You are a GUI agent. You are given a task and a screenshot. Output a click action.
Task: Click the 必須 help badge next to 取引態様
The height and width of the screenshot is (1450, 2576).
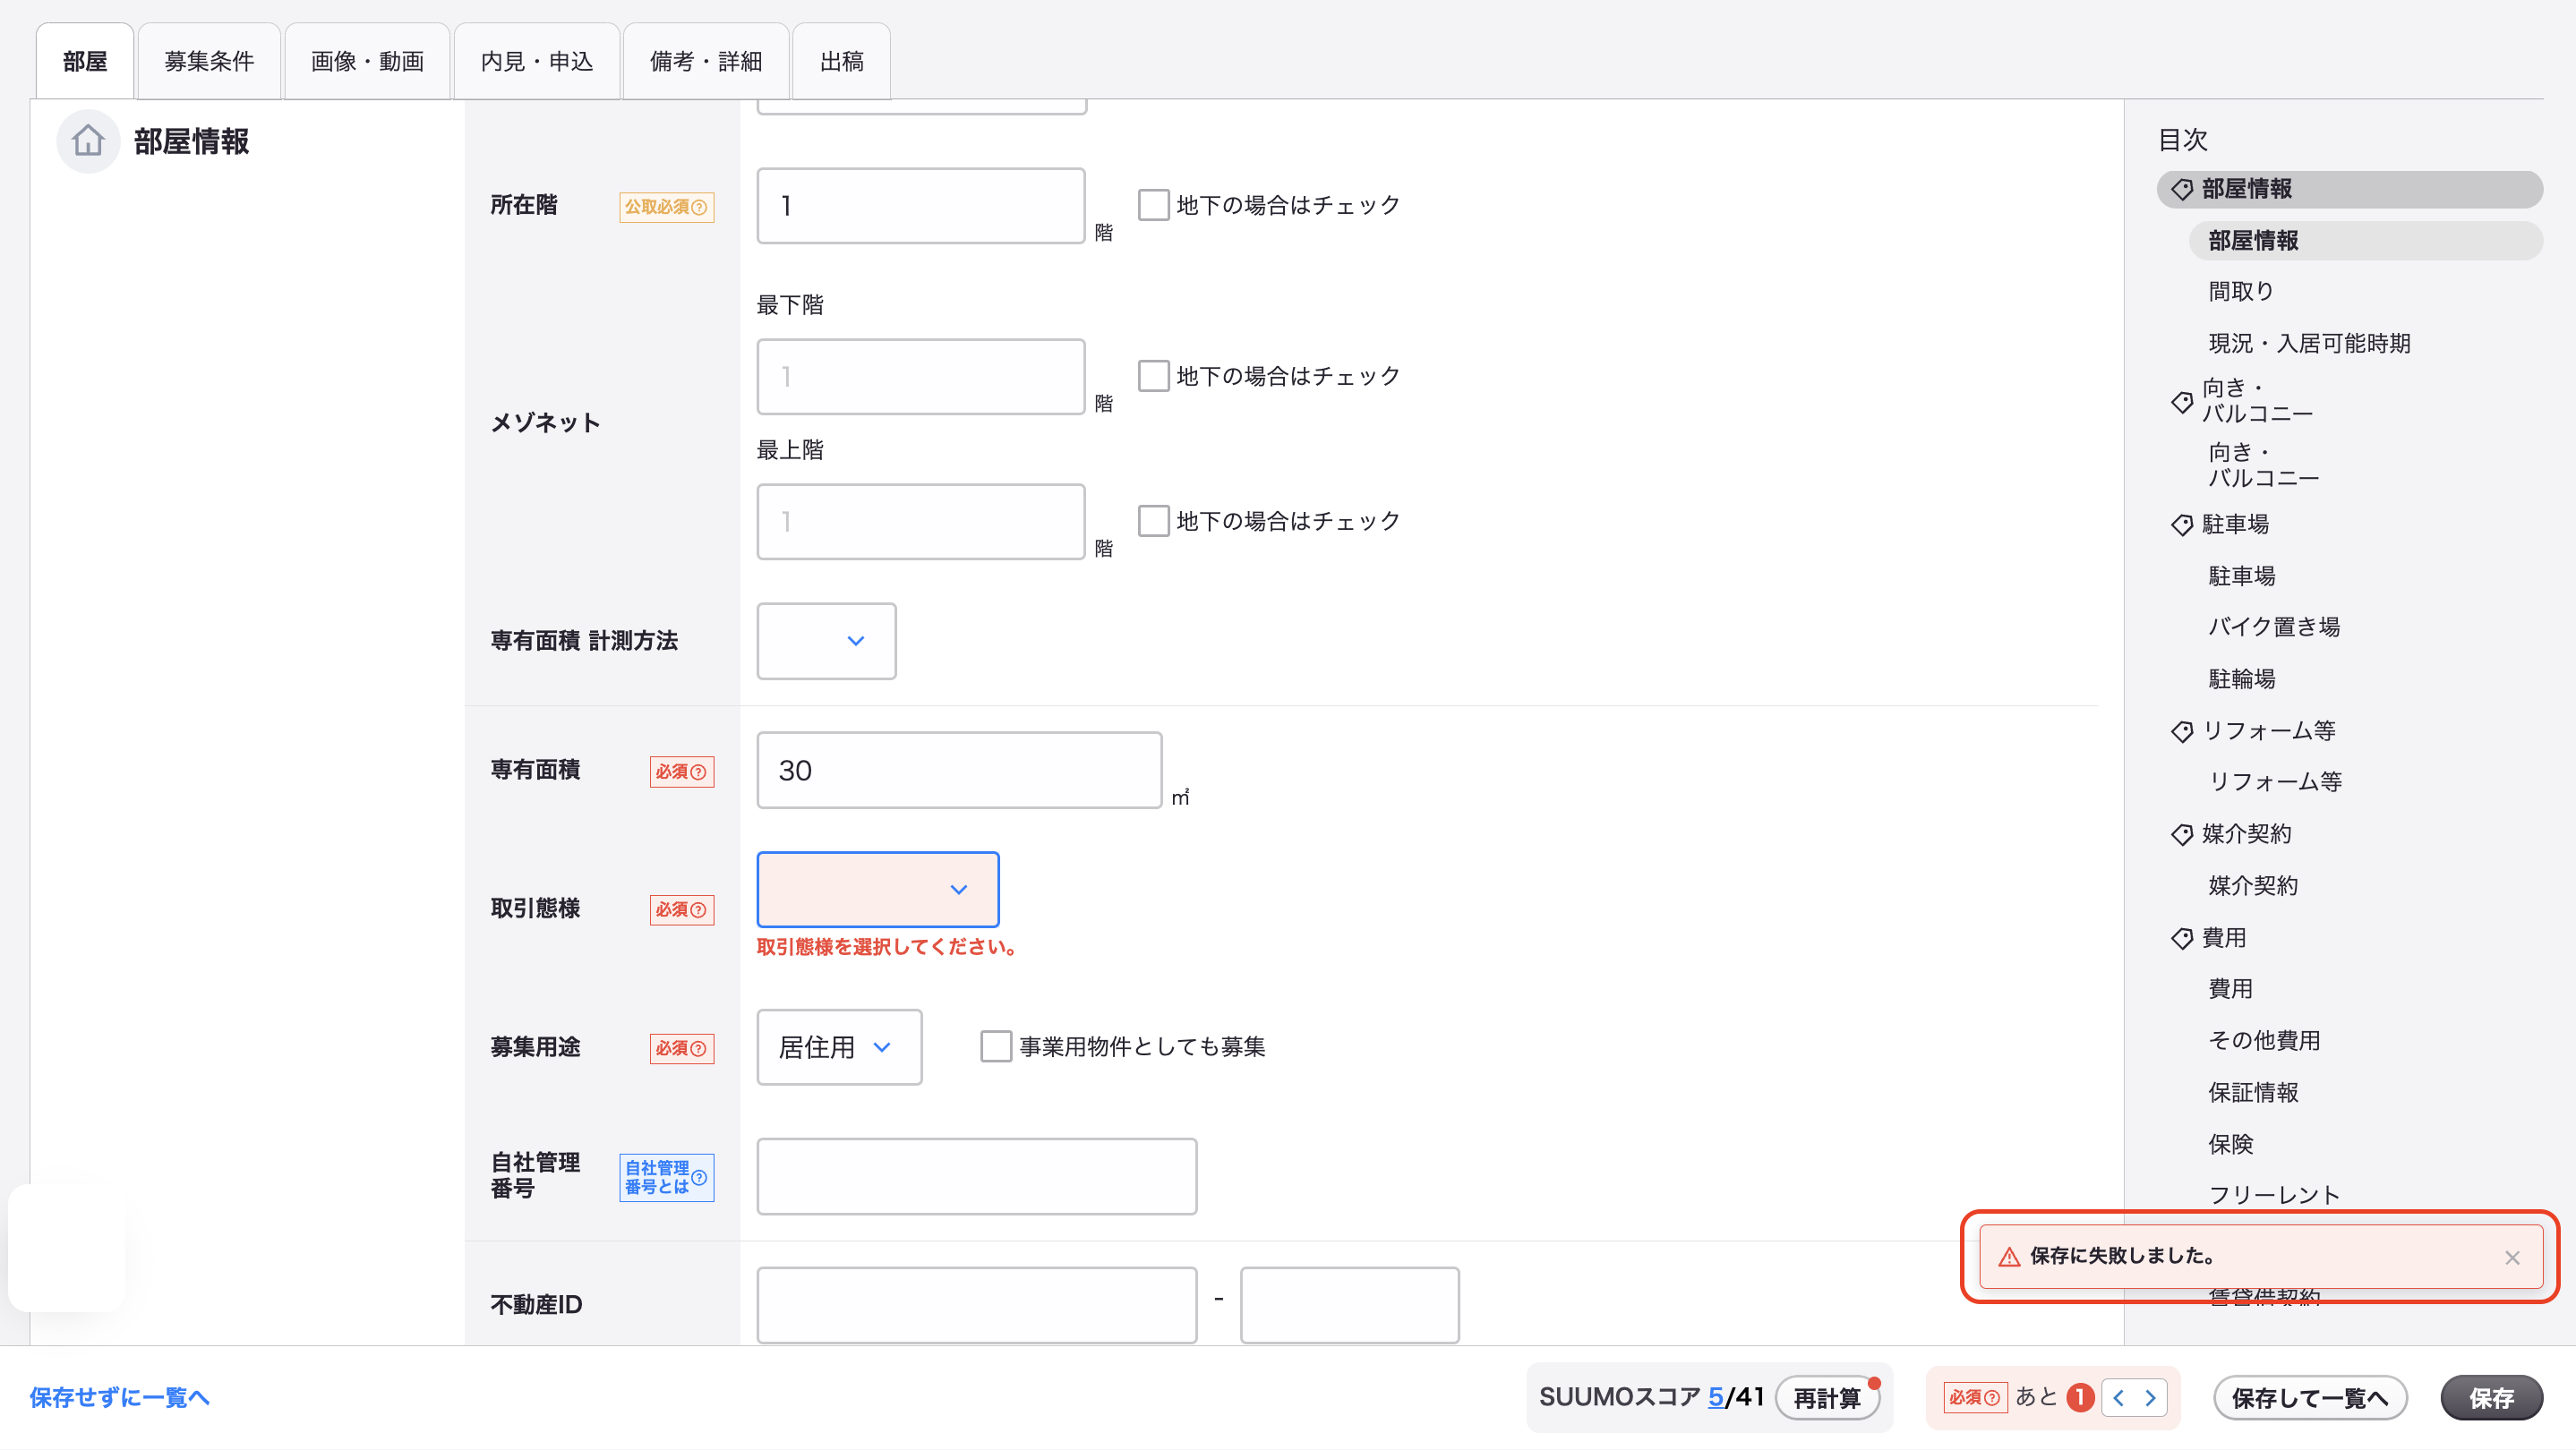click(x=682, y=909)
